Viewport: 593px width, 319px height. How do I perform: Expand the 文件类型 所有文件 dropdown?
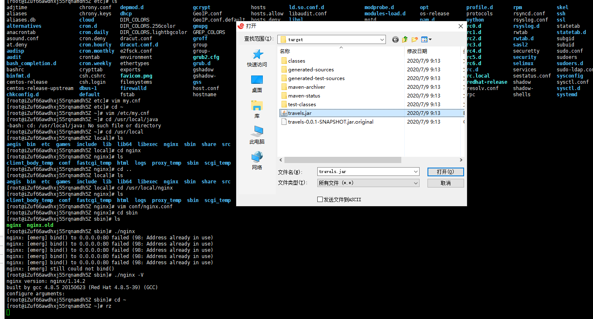(x=416, y=183)
